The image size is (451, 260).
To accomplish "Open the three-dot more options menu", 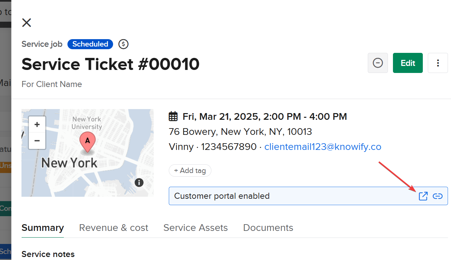I will [x=438, y=63].
